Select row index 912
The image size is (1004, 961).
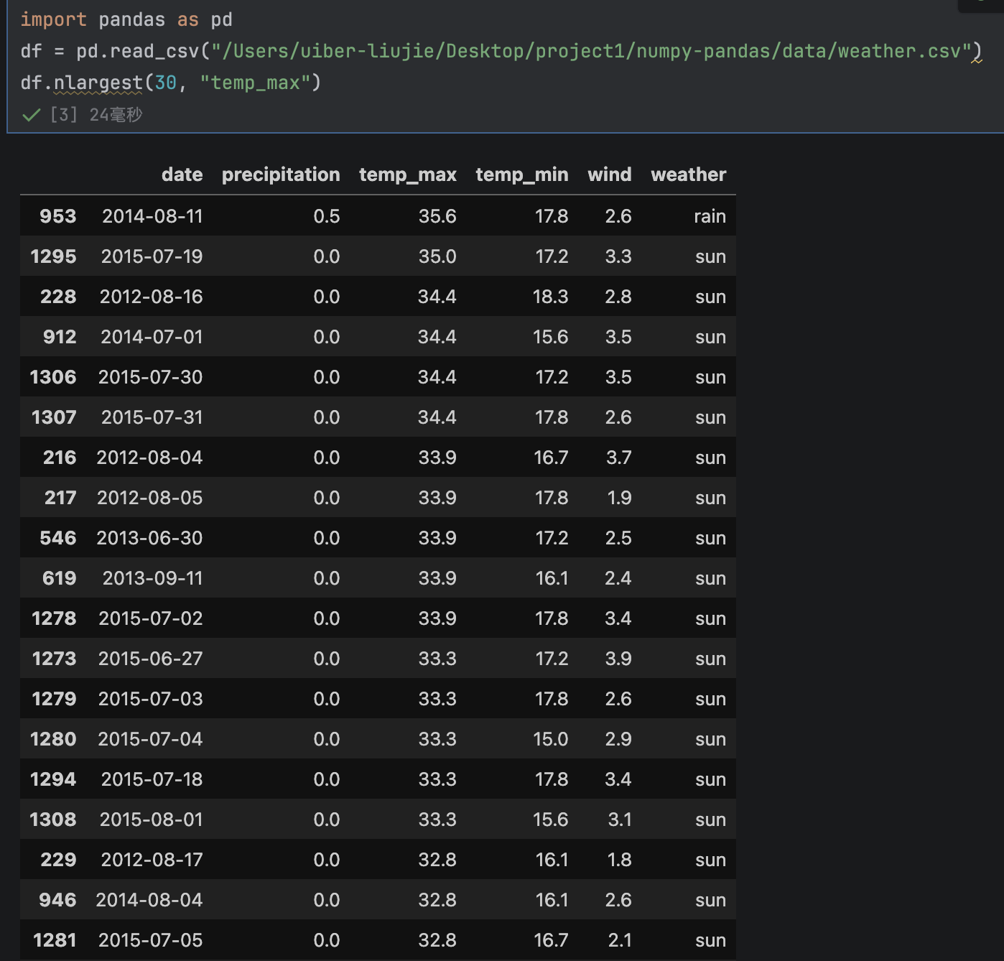pos(60,337)
